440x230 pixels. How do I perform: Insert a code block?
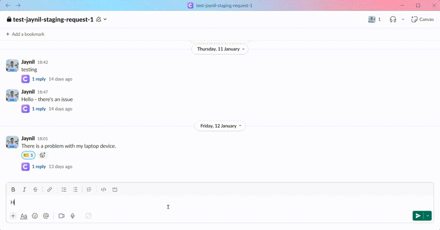[115, 189]
